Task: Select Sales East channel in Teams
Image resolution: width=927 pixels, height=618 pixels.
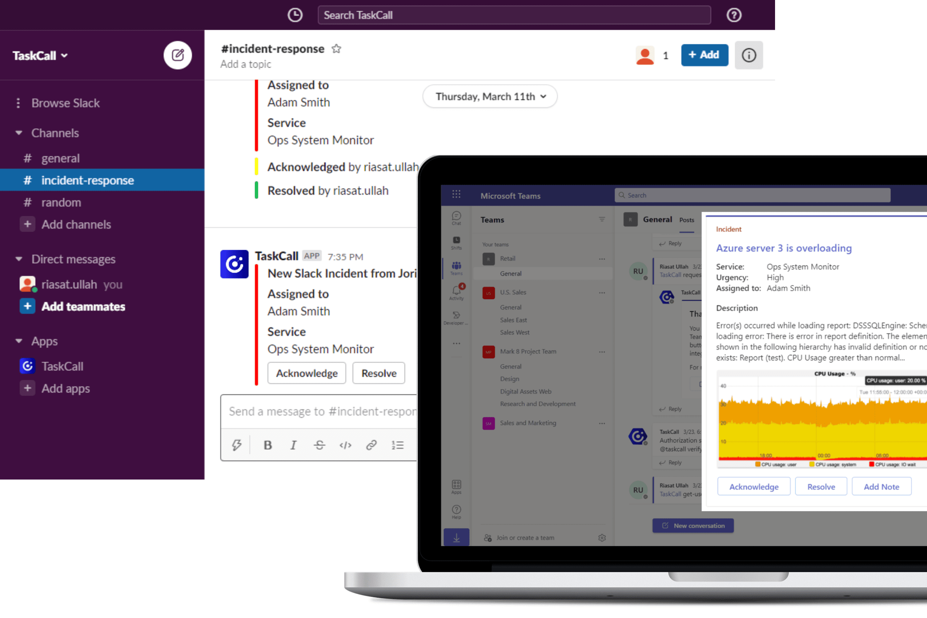Action: point(513,320)
